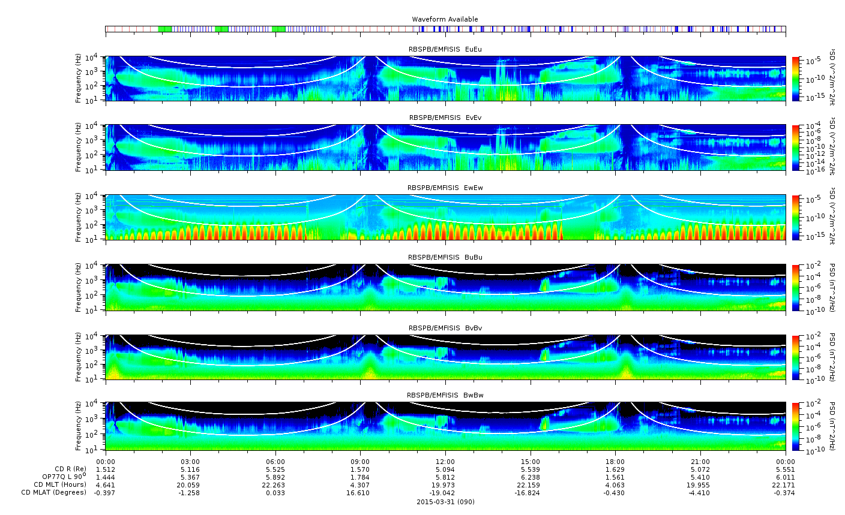This screenshot has width=845, height=515.
Task: Select the EwEw color scale bar
Action: (796, 217)
